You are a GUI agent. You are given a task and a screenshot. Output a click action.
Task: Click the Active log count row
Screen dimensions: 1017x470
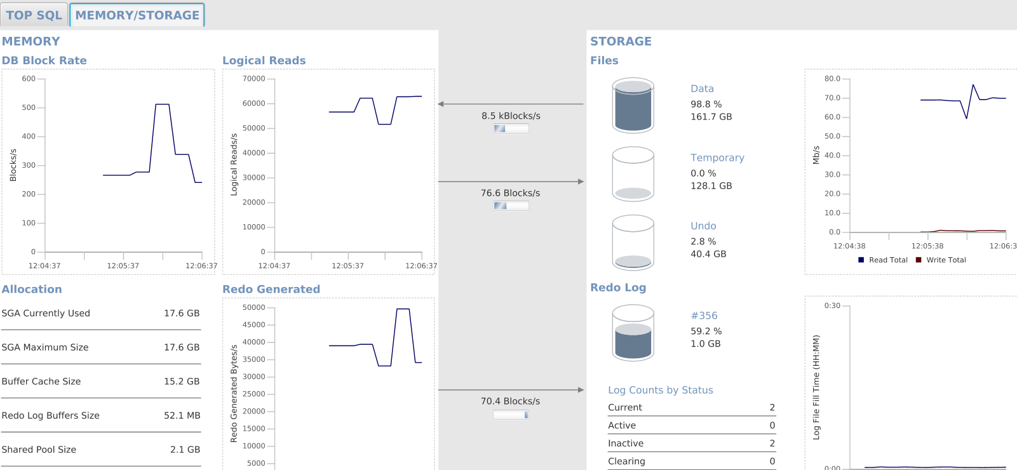(692, 426)
